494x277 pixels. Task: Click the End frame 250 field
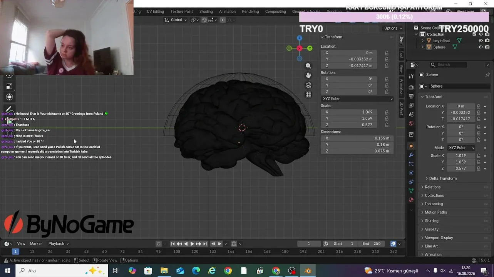coord(371,244)
